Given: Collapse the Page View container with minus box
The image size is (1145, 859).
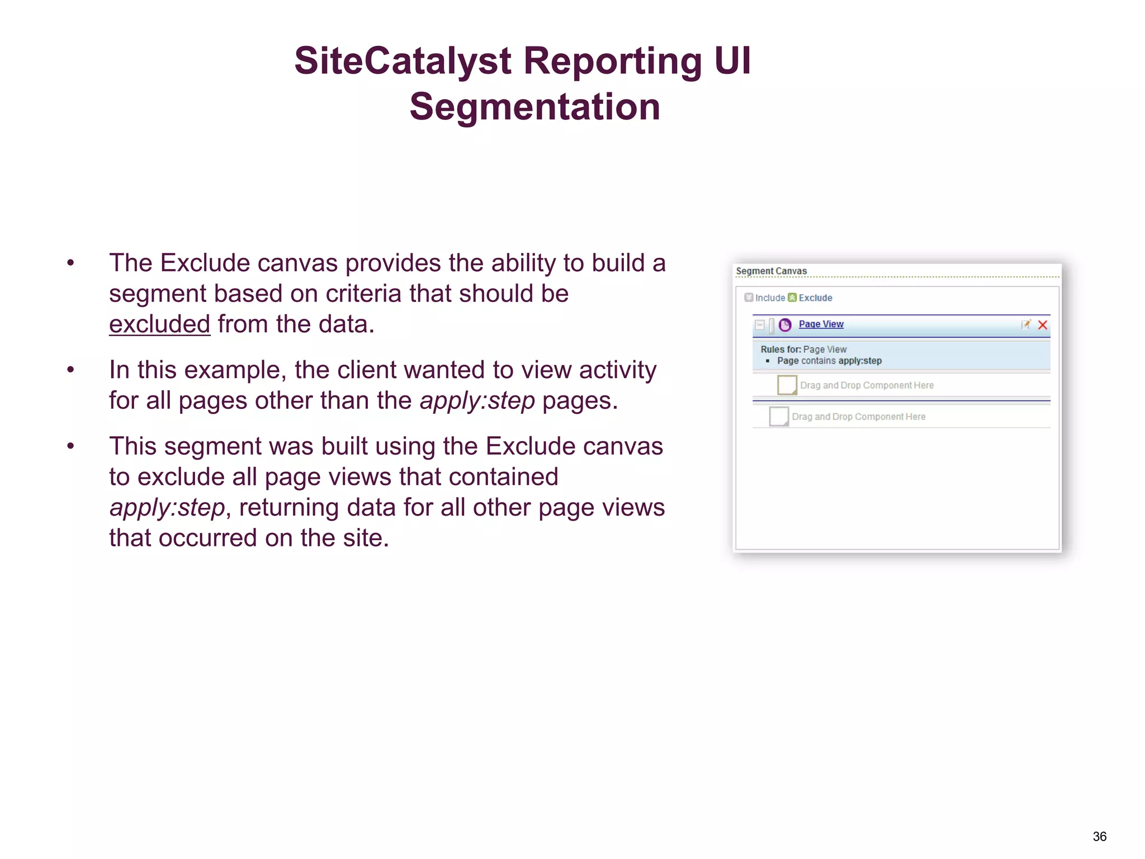Looking at the screenshot, I should (759, 325).
